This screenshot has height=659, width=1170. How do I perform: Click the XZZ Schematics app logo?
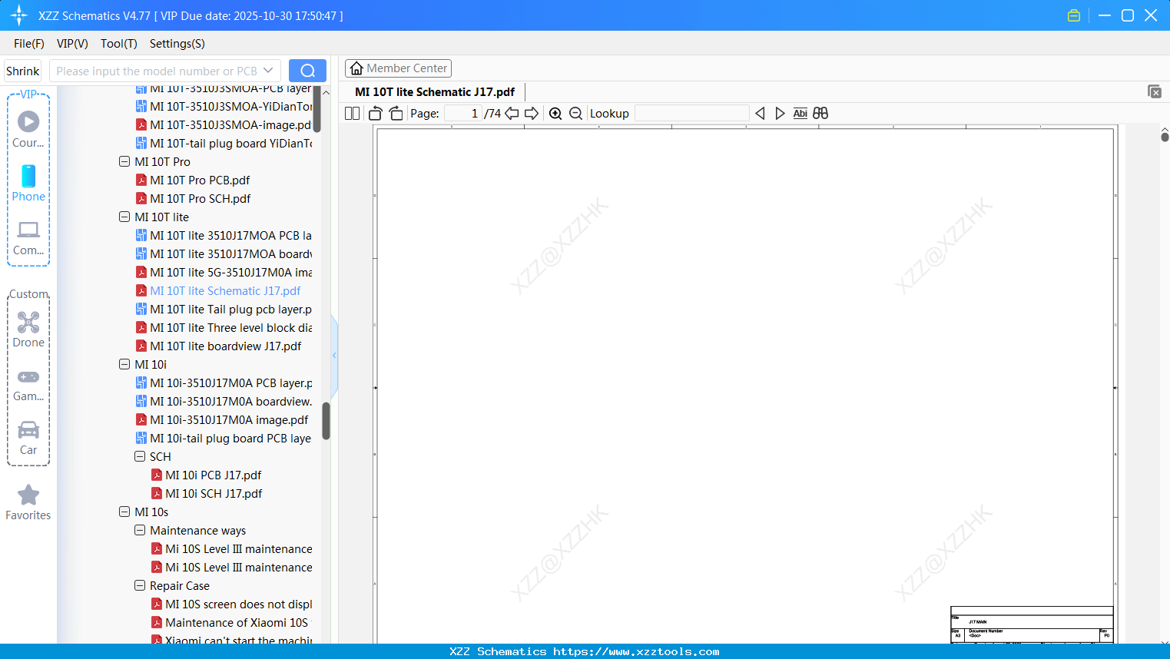pyautogui.click(x=19, y=15)
